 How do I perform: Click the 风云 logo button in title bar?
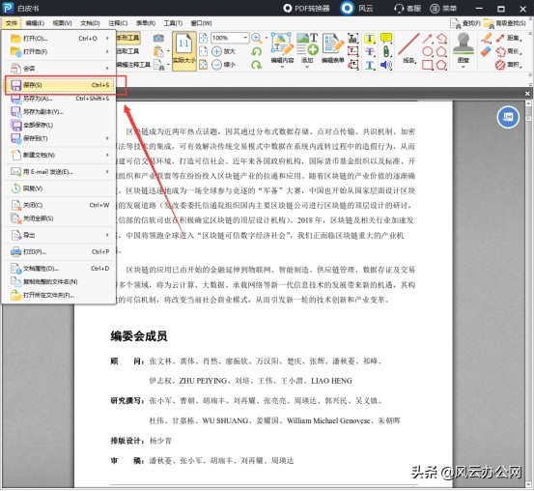click(356, 8)
